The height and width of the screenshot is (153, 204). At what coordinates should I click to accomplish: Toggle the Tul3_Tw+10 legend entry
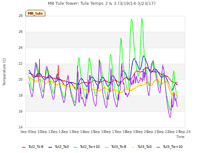click(x=170, y=147)
